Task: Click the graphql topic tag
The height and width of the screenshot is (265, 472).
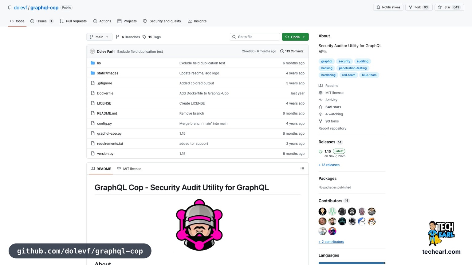Action: [327, 61]
